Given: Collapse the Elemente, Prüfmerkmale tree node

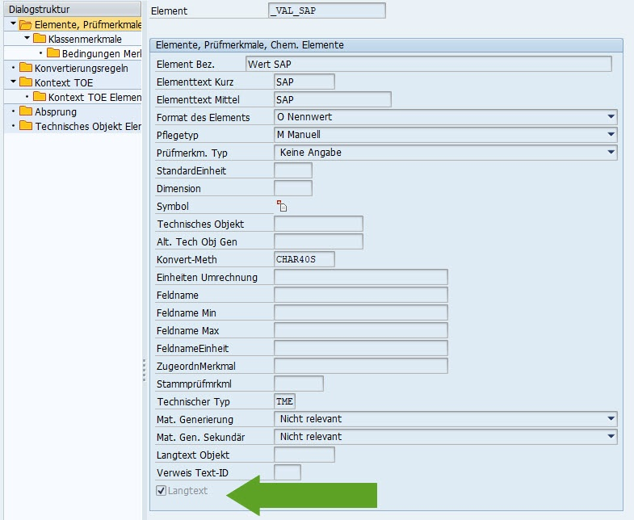Looking at the screenshot, I should 14,25.
